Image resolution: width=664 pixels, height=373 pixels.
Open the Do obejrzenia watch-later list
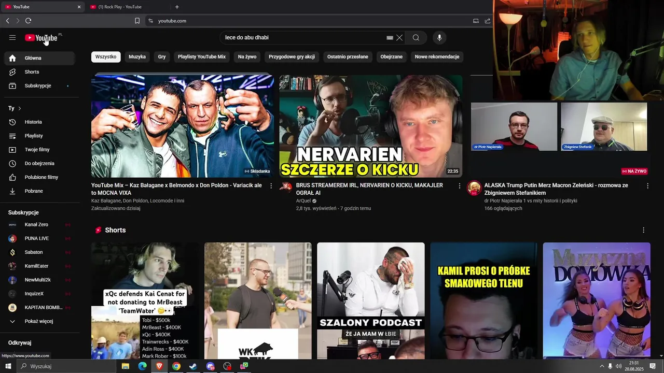pyautogui.click(x=39, y=163)
